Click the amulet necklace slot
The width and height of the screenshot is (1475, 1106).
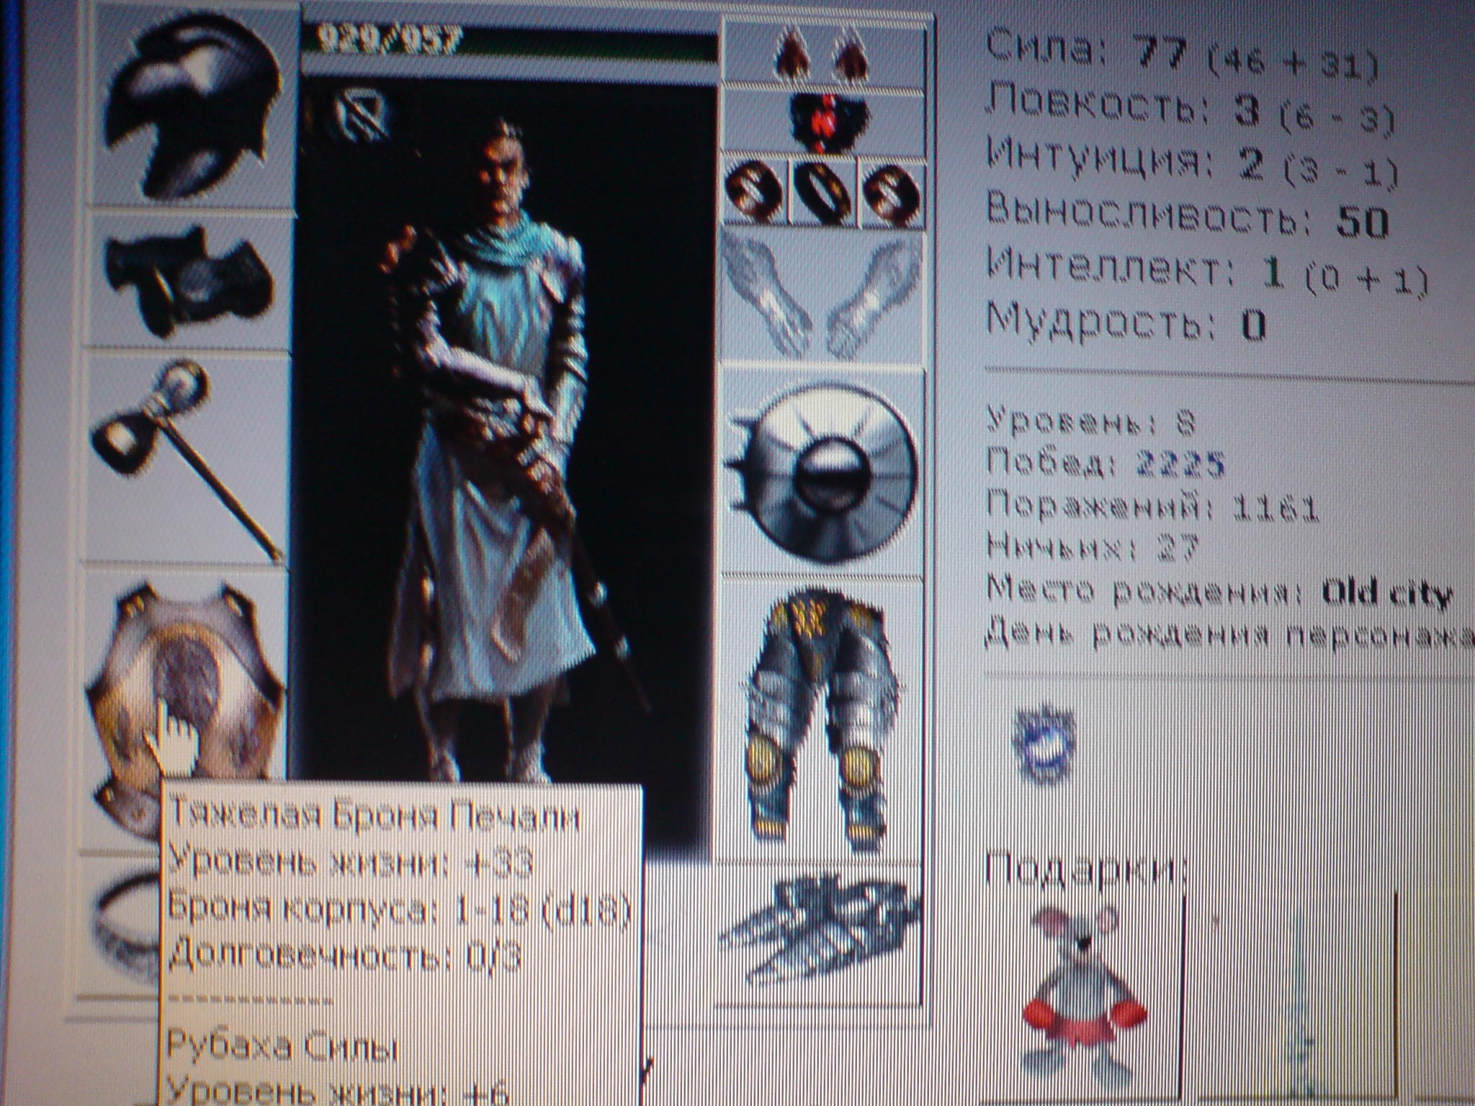pyautogui.click(x=822, y=122)
